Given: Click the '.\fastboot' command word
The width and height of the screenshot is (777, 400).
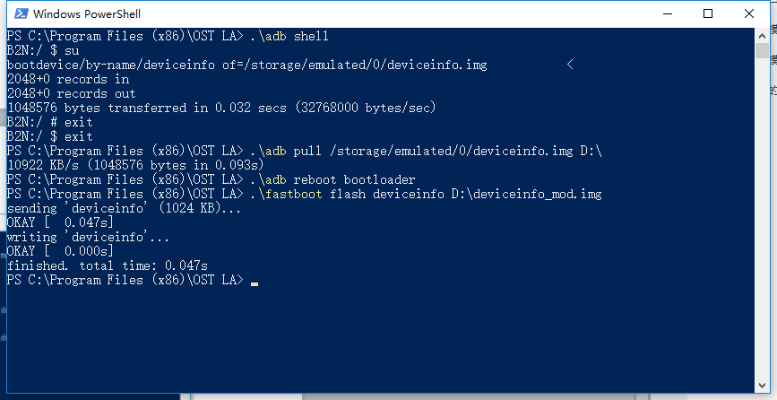Looking at the screenshot, I should click(x=287, y=194).
